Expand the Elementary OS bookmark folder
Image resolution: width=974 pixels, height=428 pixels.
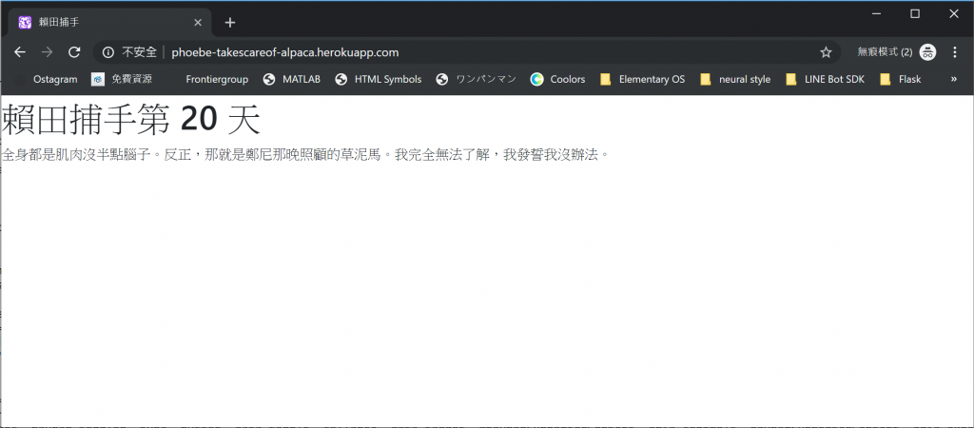point(642,79)
